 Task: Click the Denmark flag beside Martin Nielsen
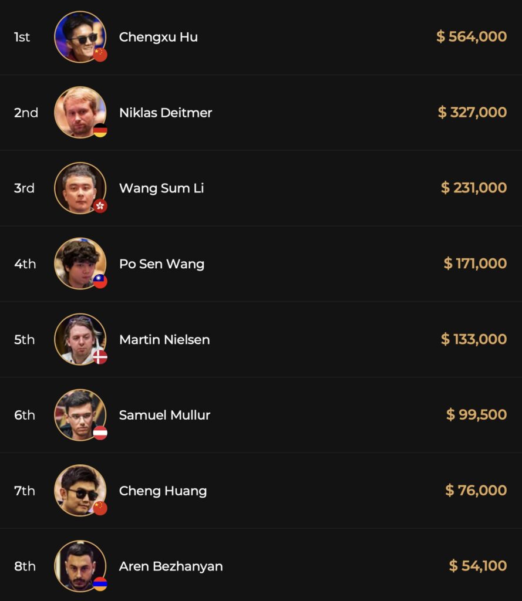[100, 357]
